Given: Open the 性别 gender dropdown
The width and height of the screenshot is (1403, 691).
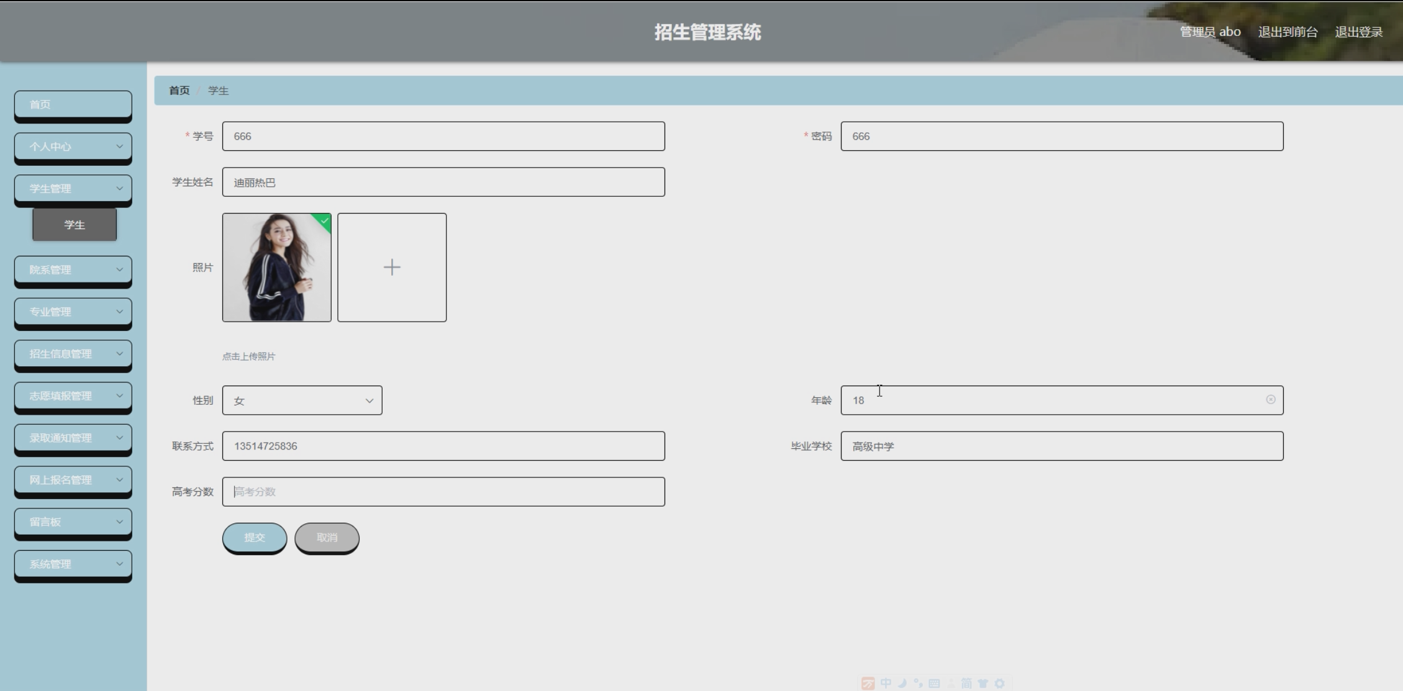Looking at the screenshot, I should (302, 400).
